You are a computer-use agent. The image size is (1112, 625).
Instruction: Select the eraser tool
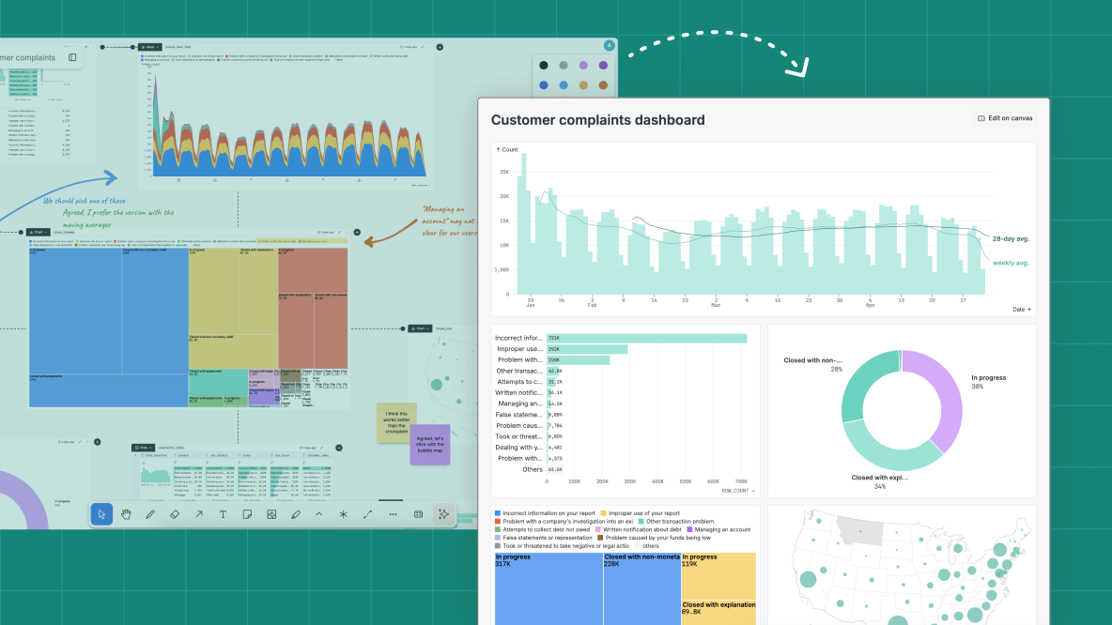(x=175, y=514)
